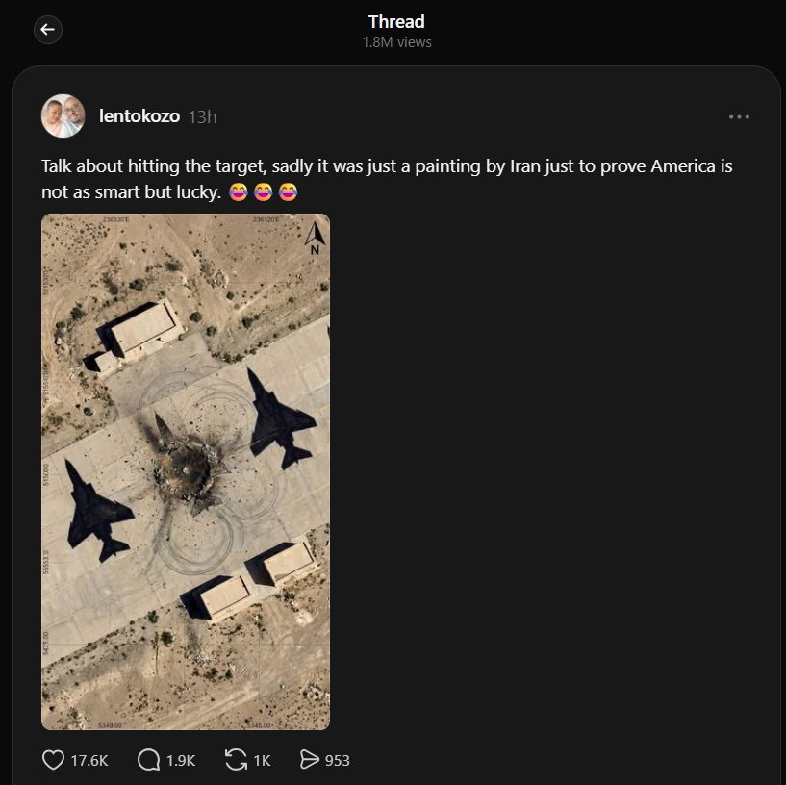Click the last laughing emoji in post
Screen dimensions: 786x785
pos(288,192)
